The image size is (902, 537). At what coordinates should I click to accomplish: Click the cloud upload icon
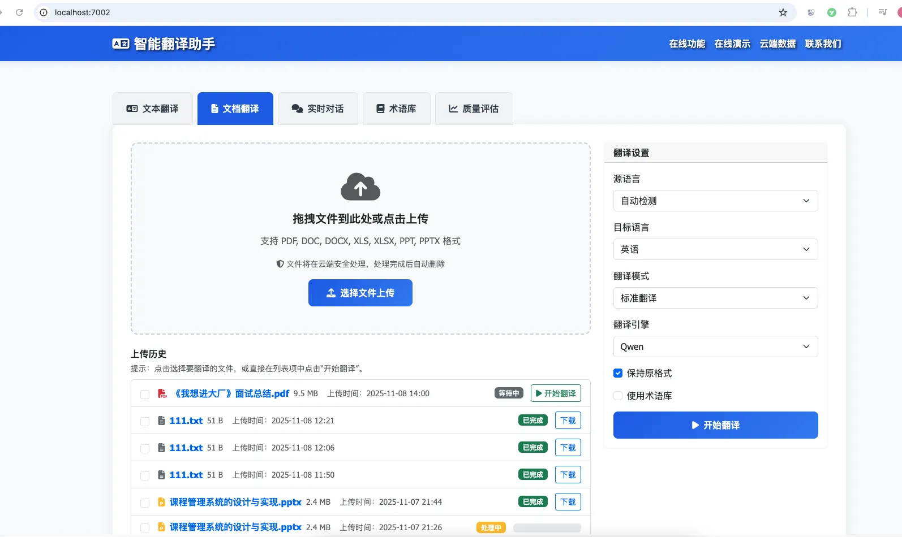(x=360, y=187)
